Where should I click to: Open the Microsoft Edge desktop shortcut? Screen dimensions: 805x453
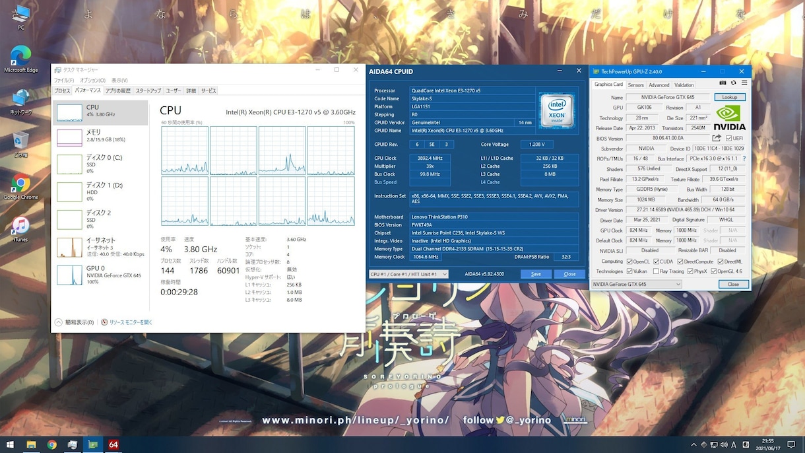point(21,59)
